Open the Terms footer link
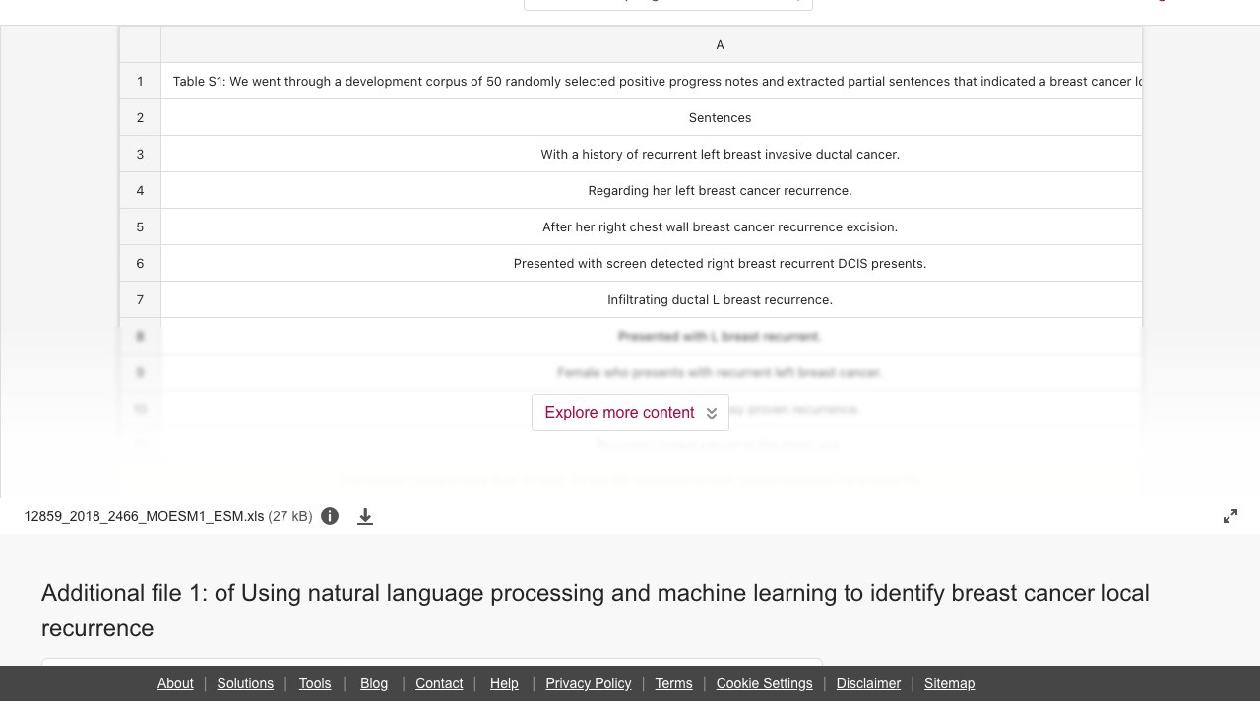 click(673, 683)
